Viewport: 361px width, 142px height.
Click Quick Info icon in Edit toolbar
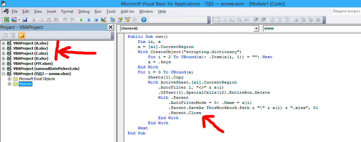tap(232, 20)
